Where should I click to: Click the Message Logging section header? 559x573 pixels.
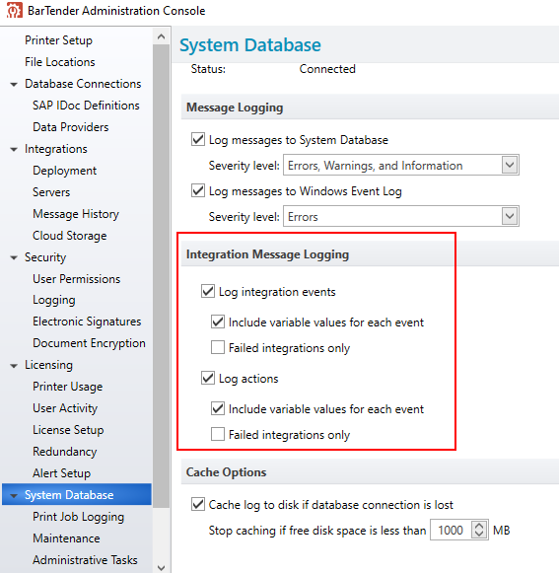235,107
